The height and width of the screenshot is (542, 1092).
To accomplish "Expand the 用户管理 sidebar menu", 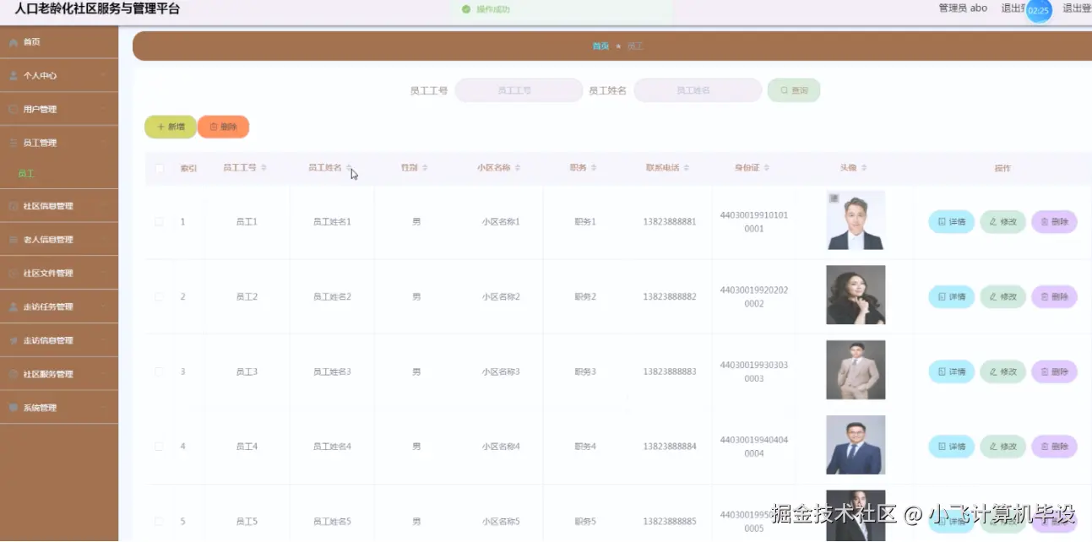I will click(x=59, y=109).
